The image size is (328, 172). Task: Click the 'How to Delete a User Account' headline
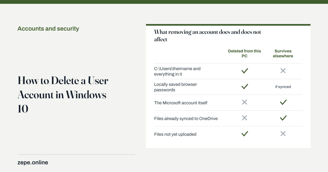tap(63, 95)
